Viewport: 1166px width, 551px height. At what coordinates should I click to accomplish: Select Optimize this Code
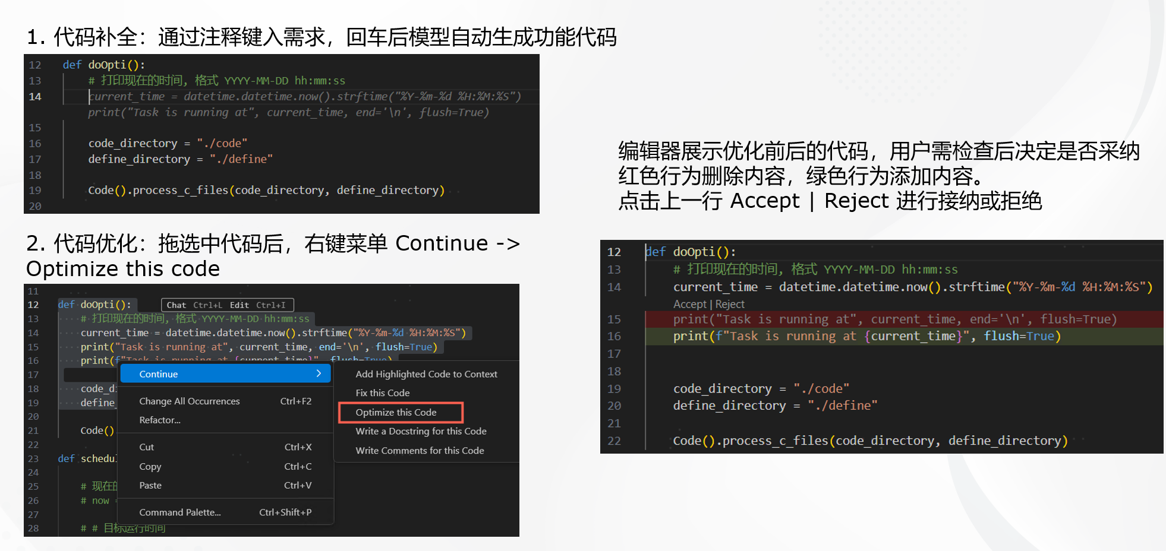tap(396, 412)
